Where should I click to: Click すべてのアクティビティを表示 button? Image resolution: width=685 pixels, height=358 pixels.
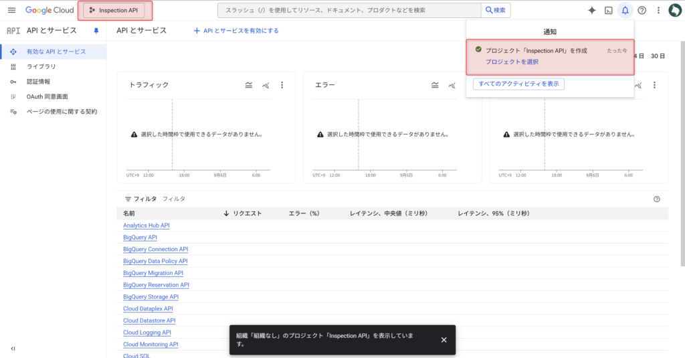pos(518,84)
